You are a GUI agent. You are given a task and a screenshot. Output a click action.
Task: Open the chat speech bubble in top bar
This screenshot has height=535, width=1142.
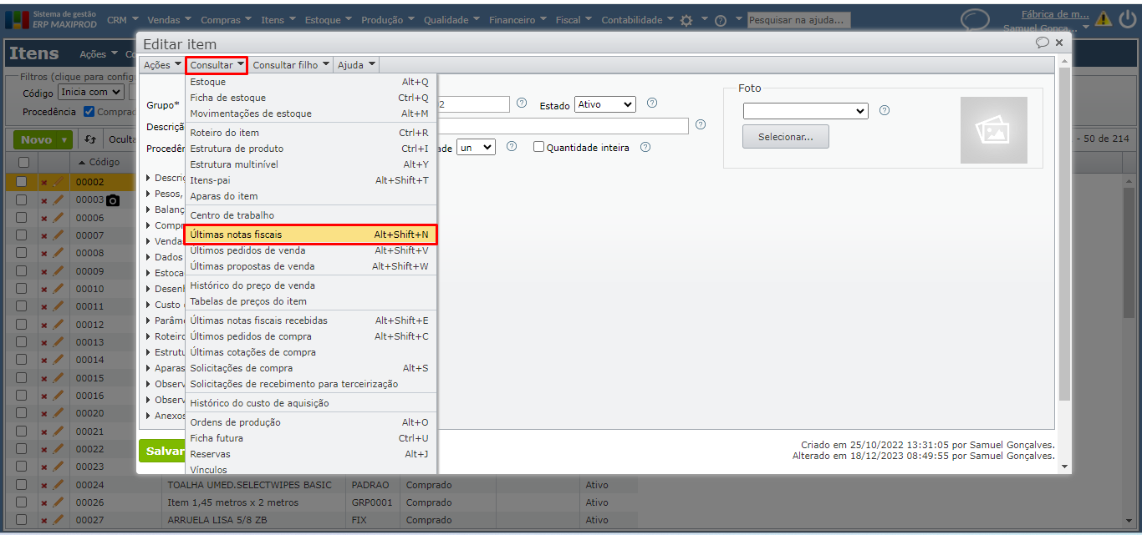(x=974, y=20)
